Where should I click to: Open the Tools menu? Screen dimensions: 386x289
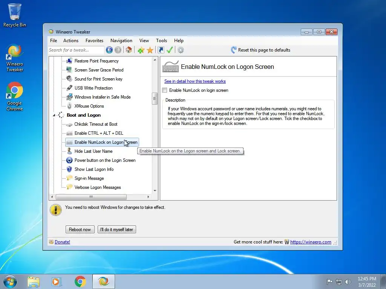[161, 41]
